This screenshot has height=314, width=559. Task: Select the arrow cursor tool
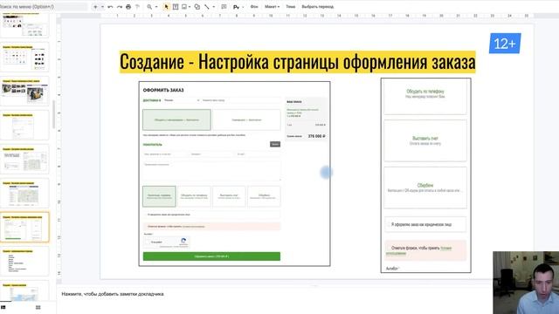(x=166, y=7)
